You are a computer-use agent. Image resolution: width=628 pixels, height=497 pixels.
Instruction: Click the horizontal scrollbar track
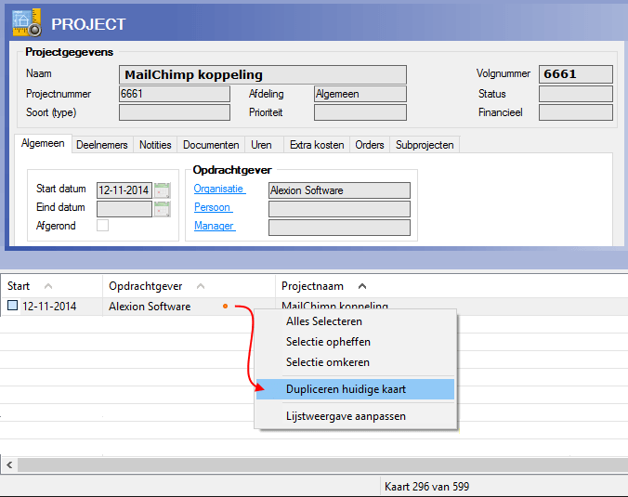point(322,465)
